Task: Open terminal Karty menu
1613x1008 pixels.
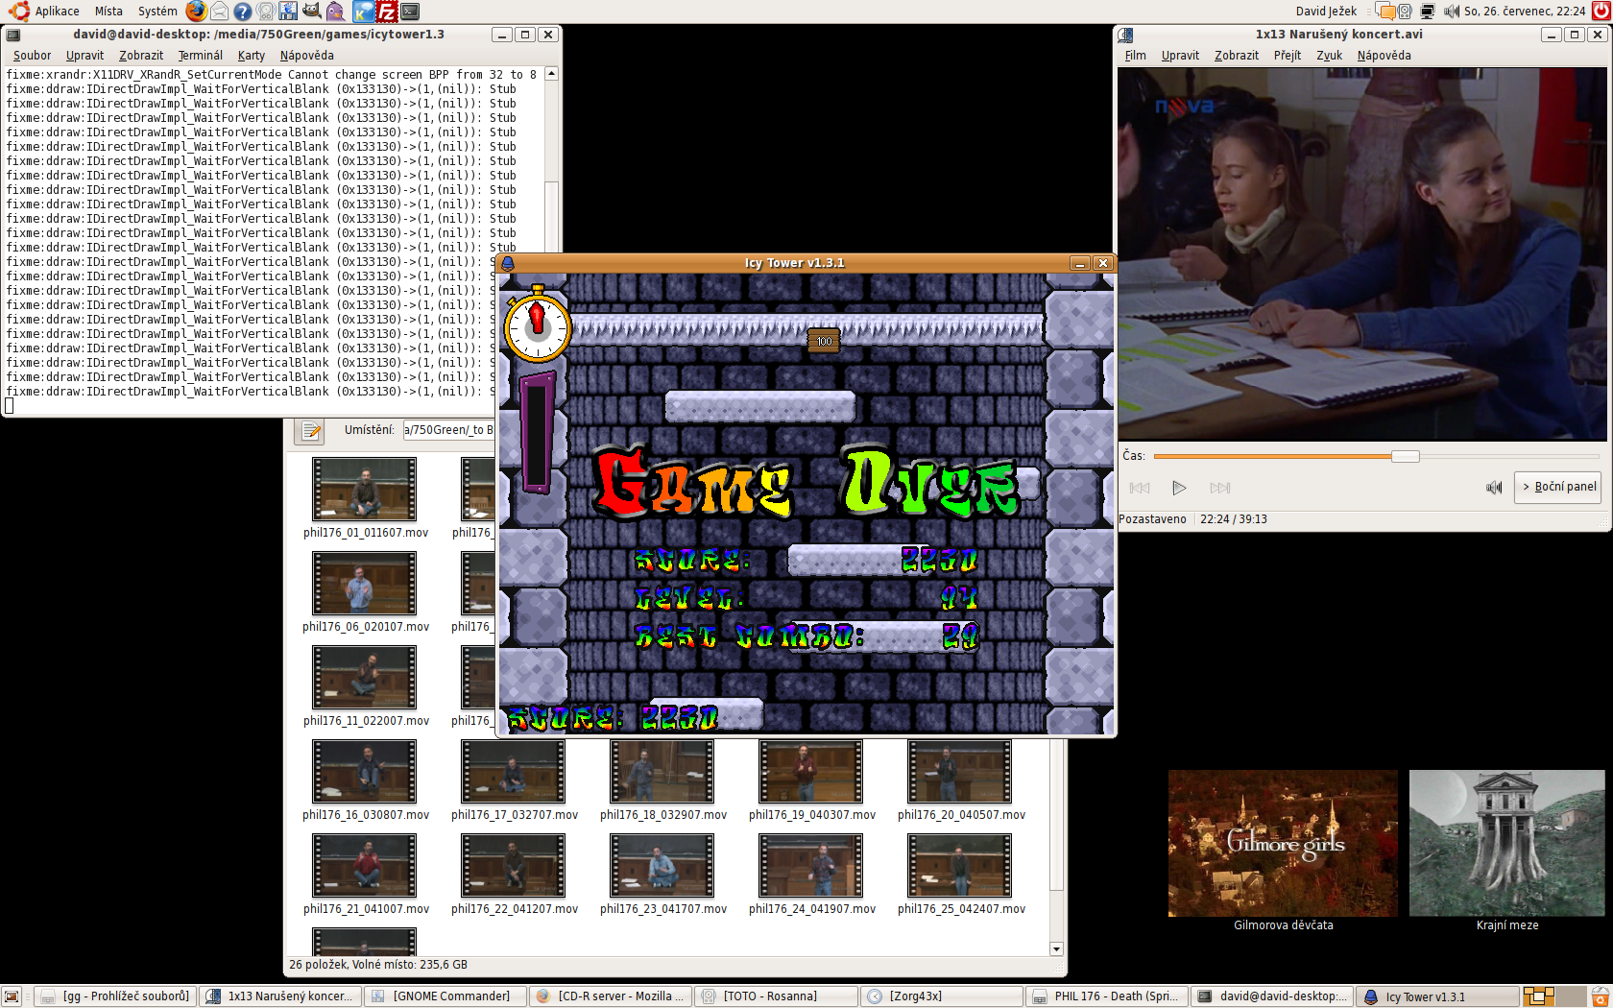Action: (252, 56)
